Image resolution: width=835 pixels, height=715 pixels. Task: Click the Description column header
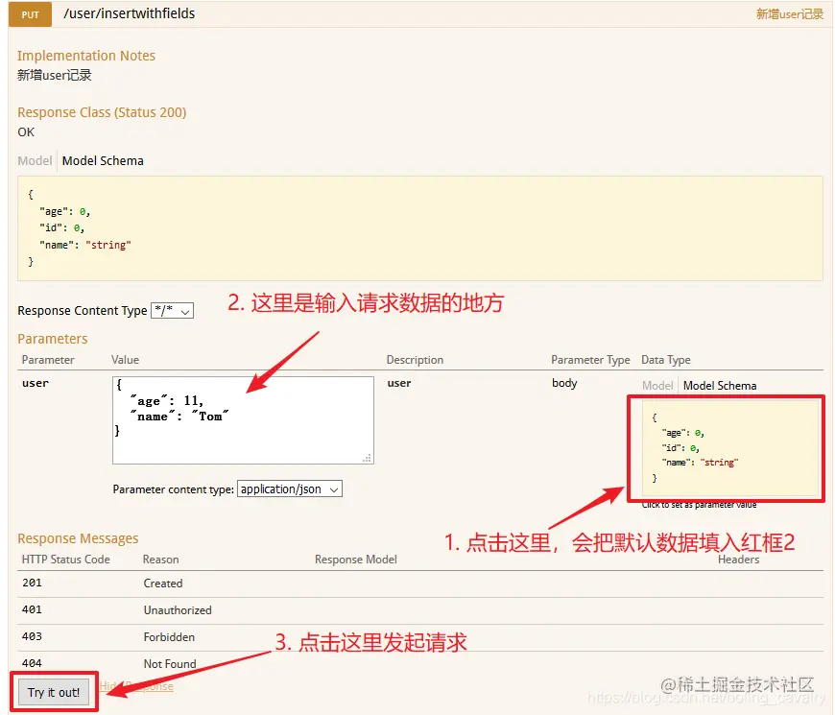[415, 360]
